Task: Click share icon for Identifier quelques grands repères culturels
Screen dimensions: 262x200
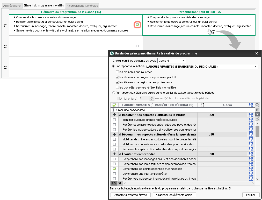Action: 251,120
